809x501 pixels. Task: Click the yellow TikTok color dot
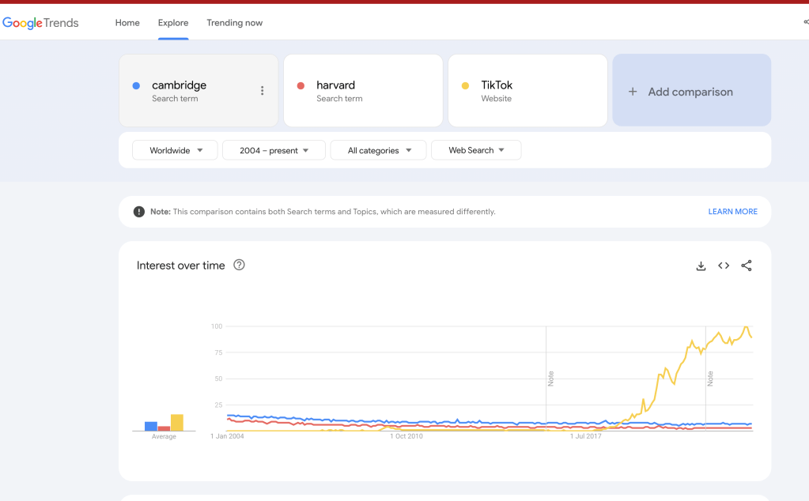coord(465,85)
